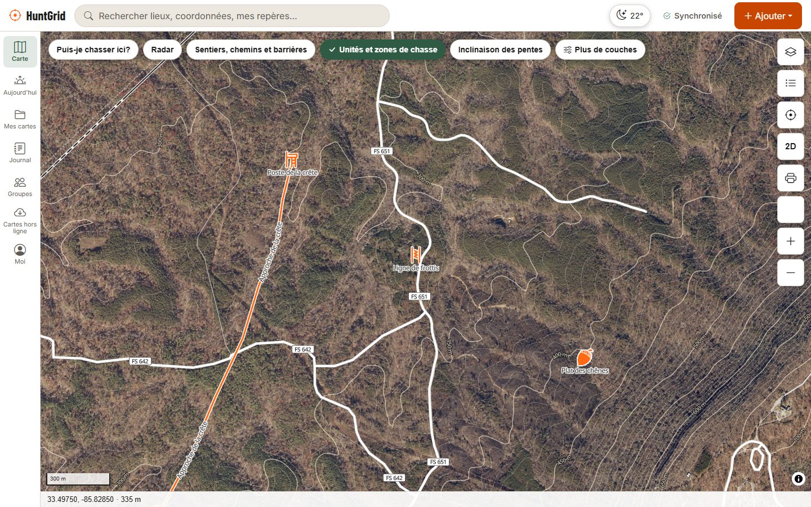This screenshot has width=811, height=507.
Task: Open Cartes hors ligne downloads
Action: tap(20, 221)
